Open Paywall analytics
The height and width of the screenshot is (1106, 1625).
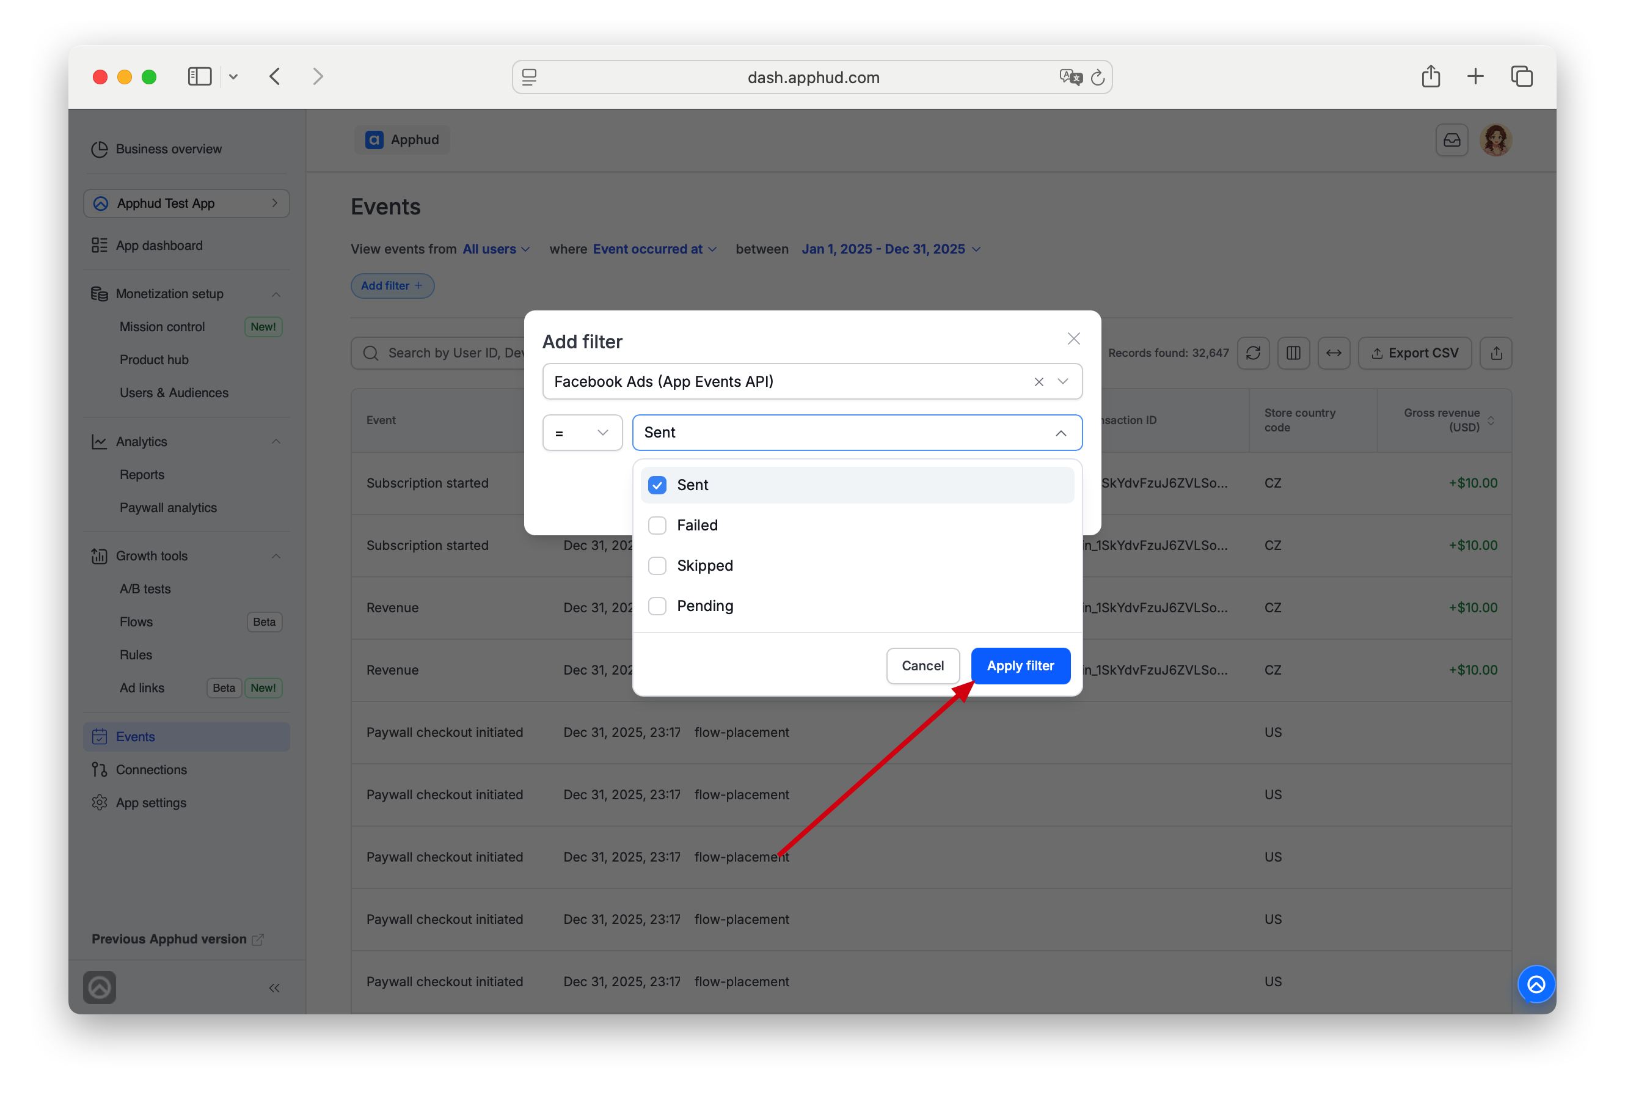coord(168,507)
